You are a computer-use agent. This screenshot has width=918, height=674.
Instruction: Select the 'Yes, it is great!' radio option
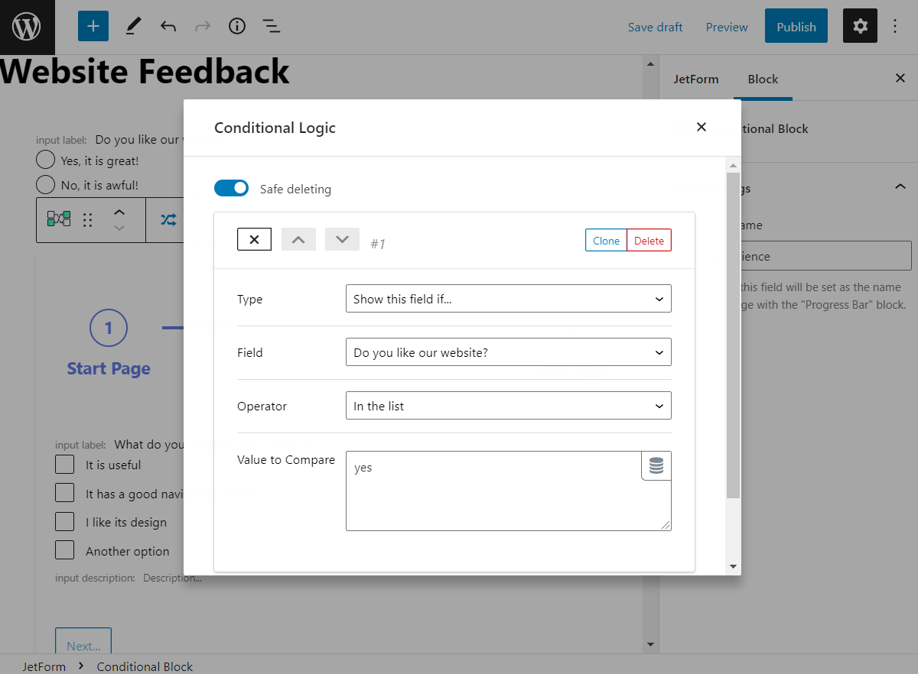tap(45, 159)
